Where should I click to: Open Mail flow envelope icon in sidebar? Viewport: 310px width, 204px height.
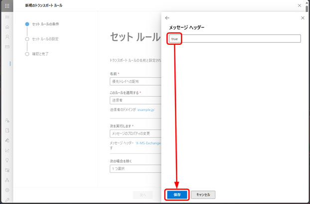coord(7,47)
